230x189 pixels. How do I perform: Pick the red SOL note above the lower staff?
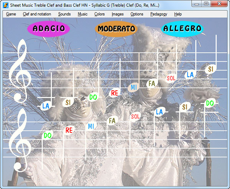135,116
